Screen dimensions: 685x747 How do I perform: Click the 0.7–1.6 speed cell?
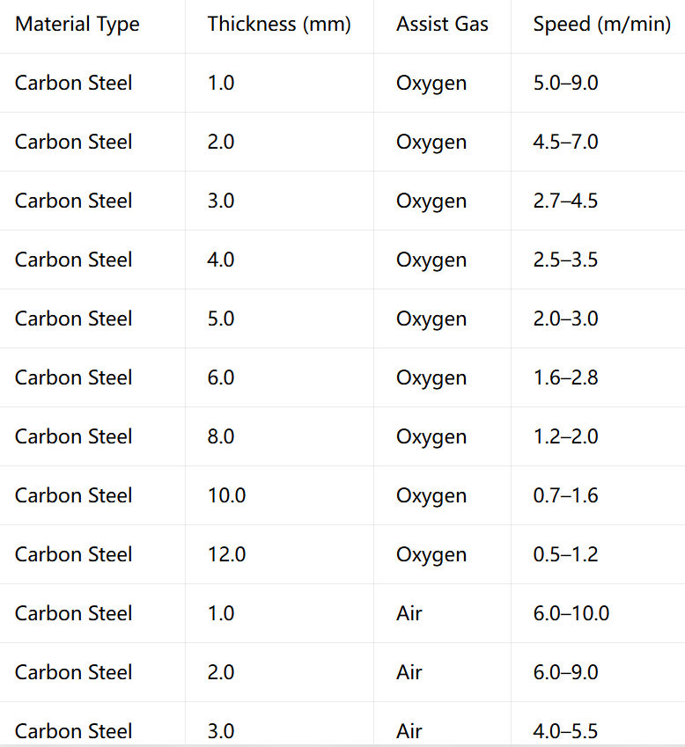click(x=565, y=495)
